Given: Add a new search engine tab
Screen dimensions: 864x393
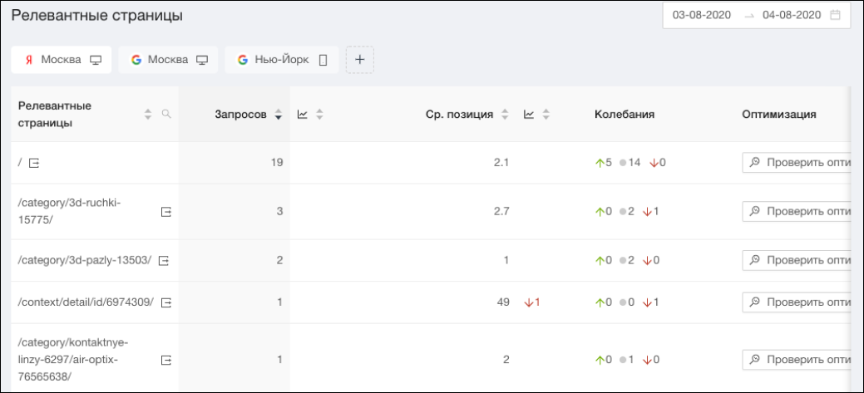Looking at the screenshot, I should tap(360, 60).
